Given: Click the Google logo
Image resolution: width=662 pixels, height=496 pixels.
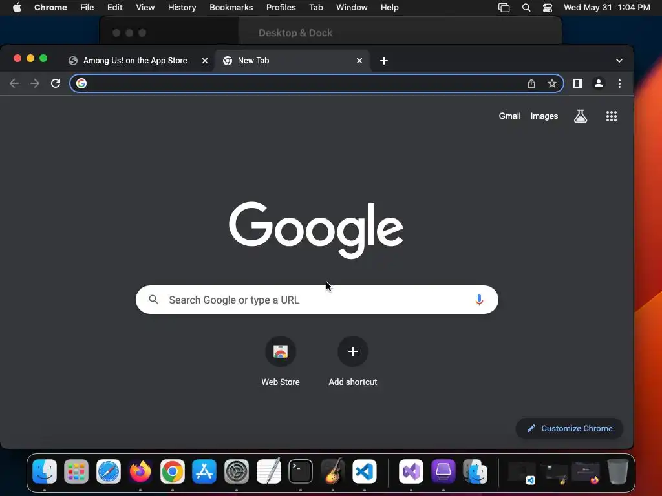Looking at the screenshot, I should [x=316, y=230].
